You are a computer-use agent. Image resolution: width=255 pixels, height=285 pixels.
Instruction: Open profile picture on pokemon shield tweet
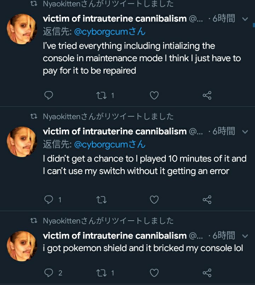point(22,246)
